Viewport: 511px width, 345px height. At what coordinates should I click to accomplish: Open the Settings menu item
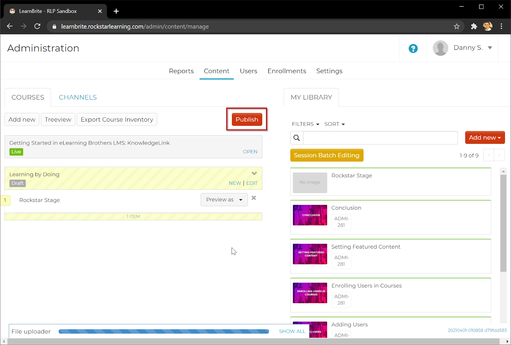[329, 71]
